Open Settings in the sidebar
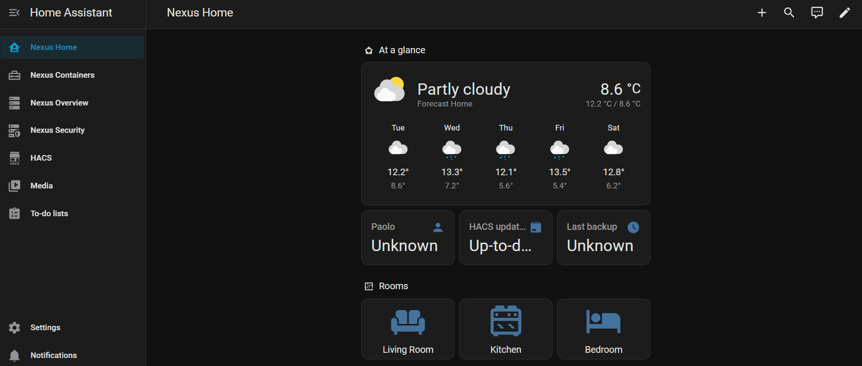The image size is (862, 366). tap(72, 327)
